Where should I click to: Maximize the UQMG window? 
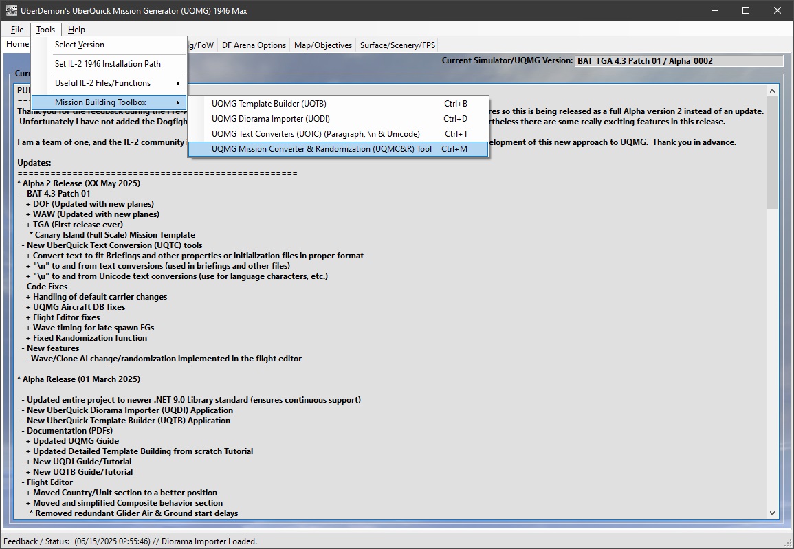tap(746, 10)
